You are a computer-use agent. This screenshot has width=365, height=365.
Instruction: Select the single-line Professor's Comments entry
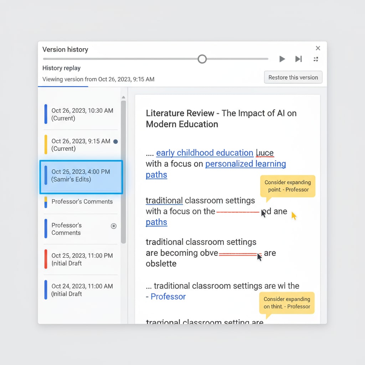[82, 201]
